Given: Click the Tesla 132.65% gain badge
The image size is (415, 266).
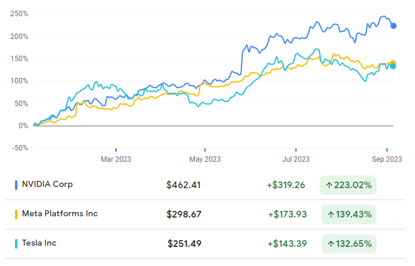Looking at the screenshot, I should click(348, 244).
